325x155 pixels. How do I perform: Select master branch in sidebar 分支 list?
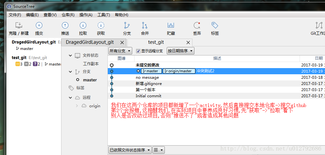[x=90, y=80]
